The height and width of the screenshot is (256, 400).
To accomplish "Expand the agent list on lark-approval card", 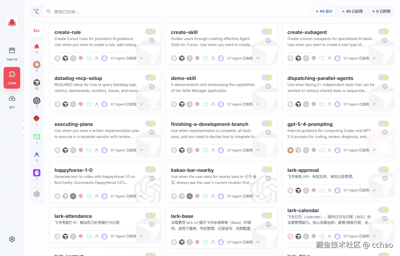I will (x=374, y=190).
